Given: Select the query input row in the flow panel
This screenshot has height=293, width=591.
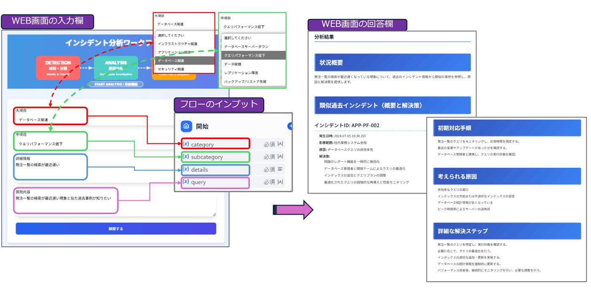Looking at the screenshot, I should (233, 182).
